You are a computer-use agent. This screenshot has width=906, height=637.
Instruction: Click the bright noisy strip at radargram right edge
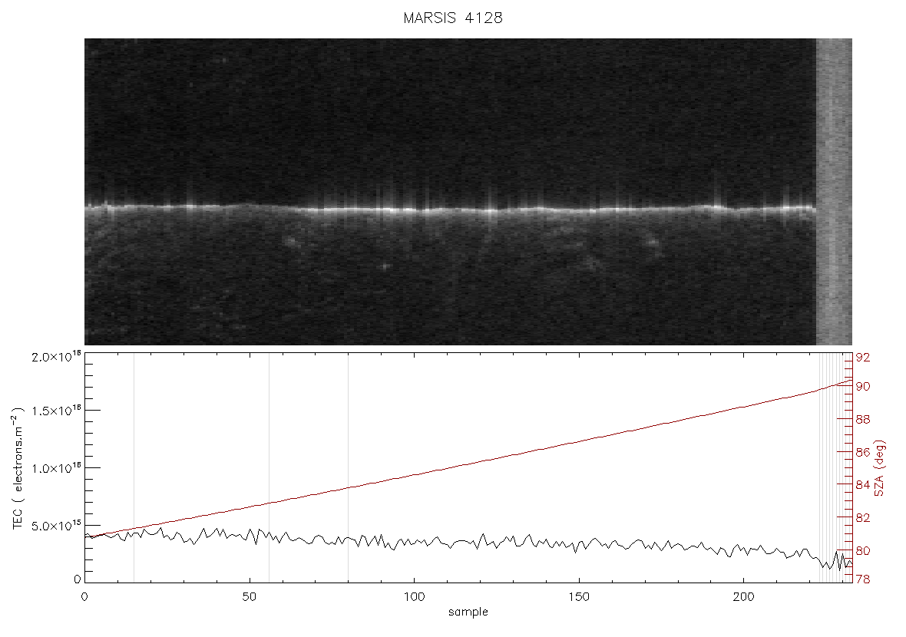[834, 192]
